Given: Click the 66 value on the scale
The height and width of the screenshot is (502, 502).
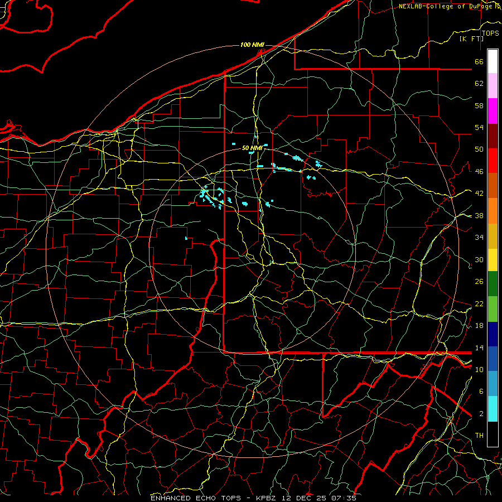Looking at the screenshot, I should pyautogui.click(x=479, y=62).
